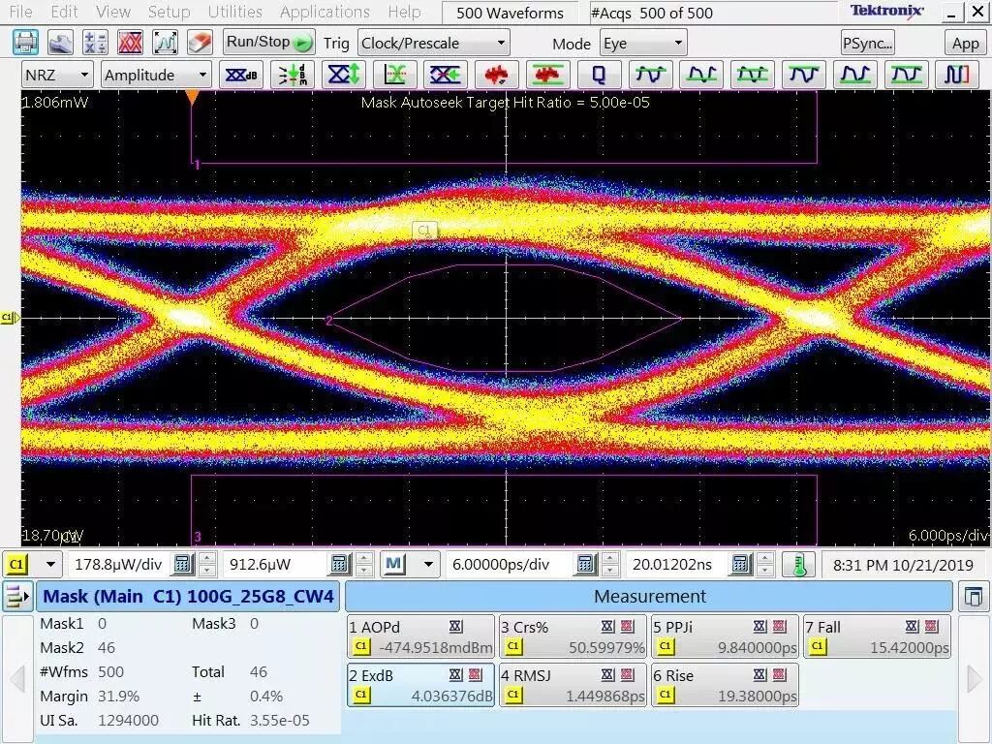Image resolution: width=992 pixels, height=744 pixels.
Task: Expand the C1 channel selector dropdown arrow
Action: coord(50,564)
